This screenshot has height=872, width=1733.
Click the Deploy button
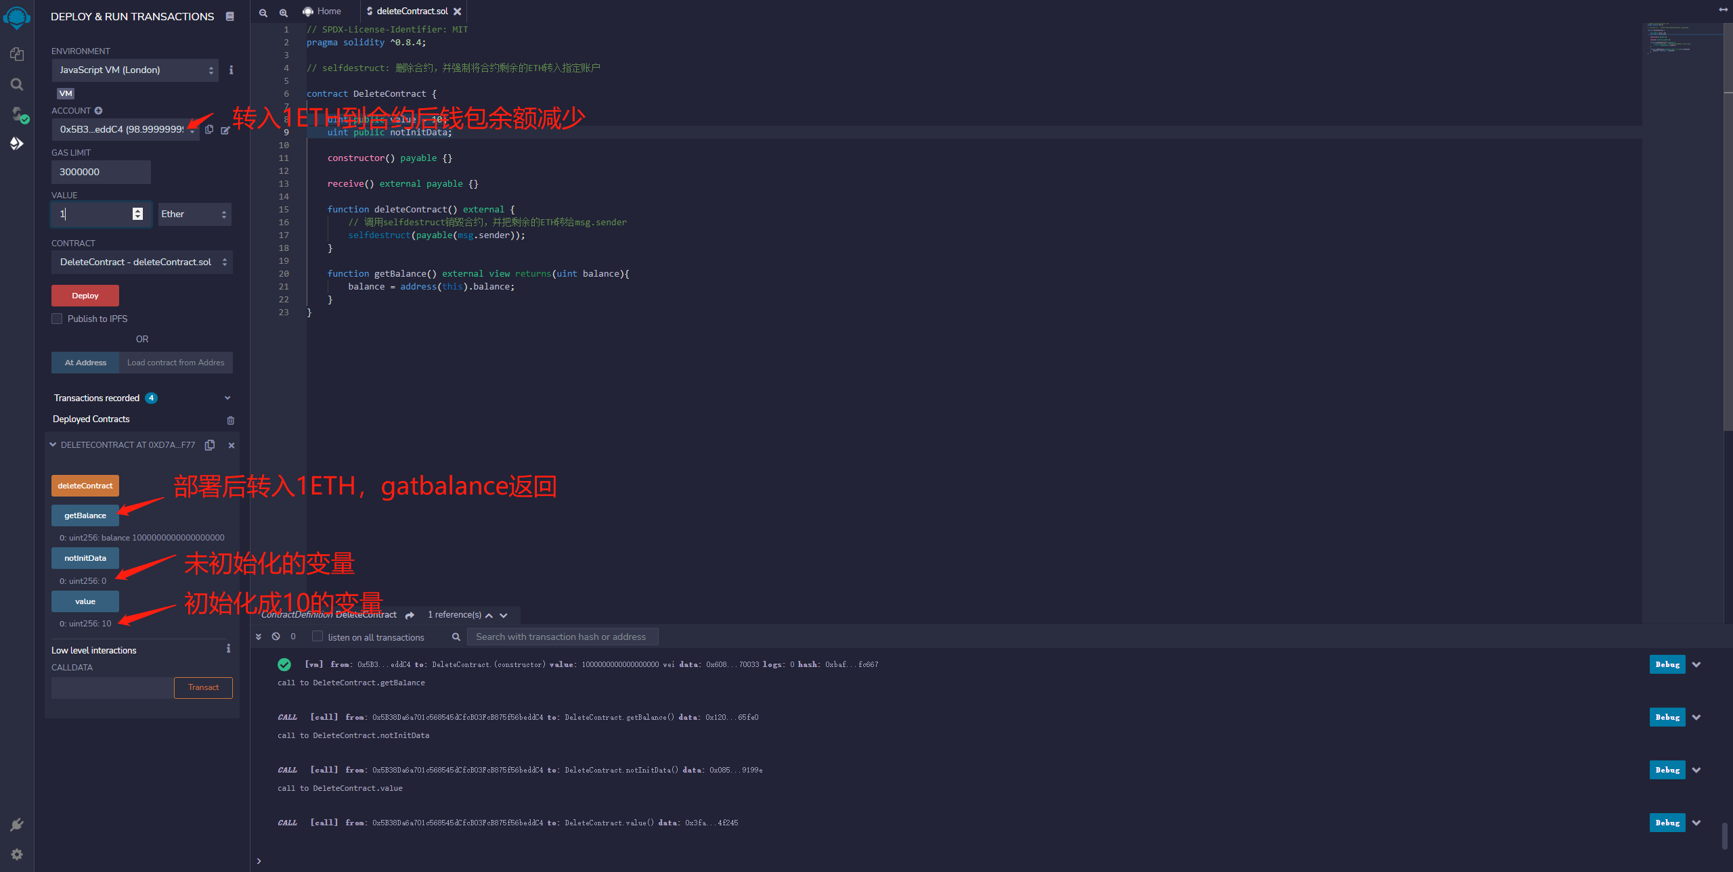tap(86, 295)
